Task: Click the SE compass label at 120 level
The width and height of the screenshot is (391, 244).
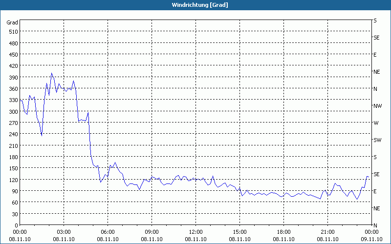Action: coord(376,174)
